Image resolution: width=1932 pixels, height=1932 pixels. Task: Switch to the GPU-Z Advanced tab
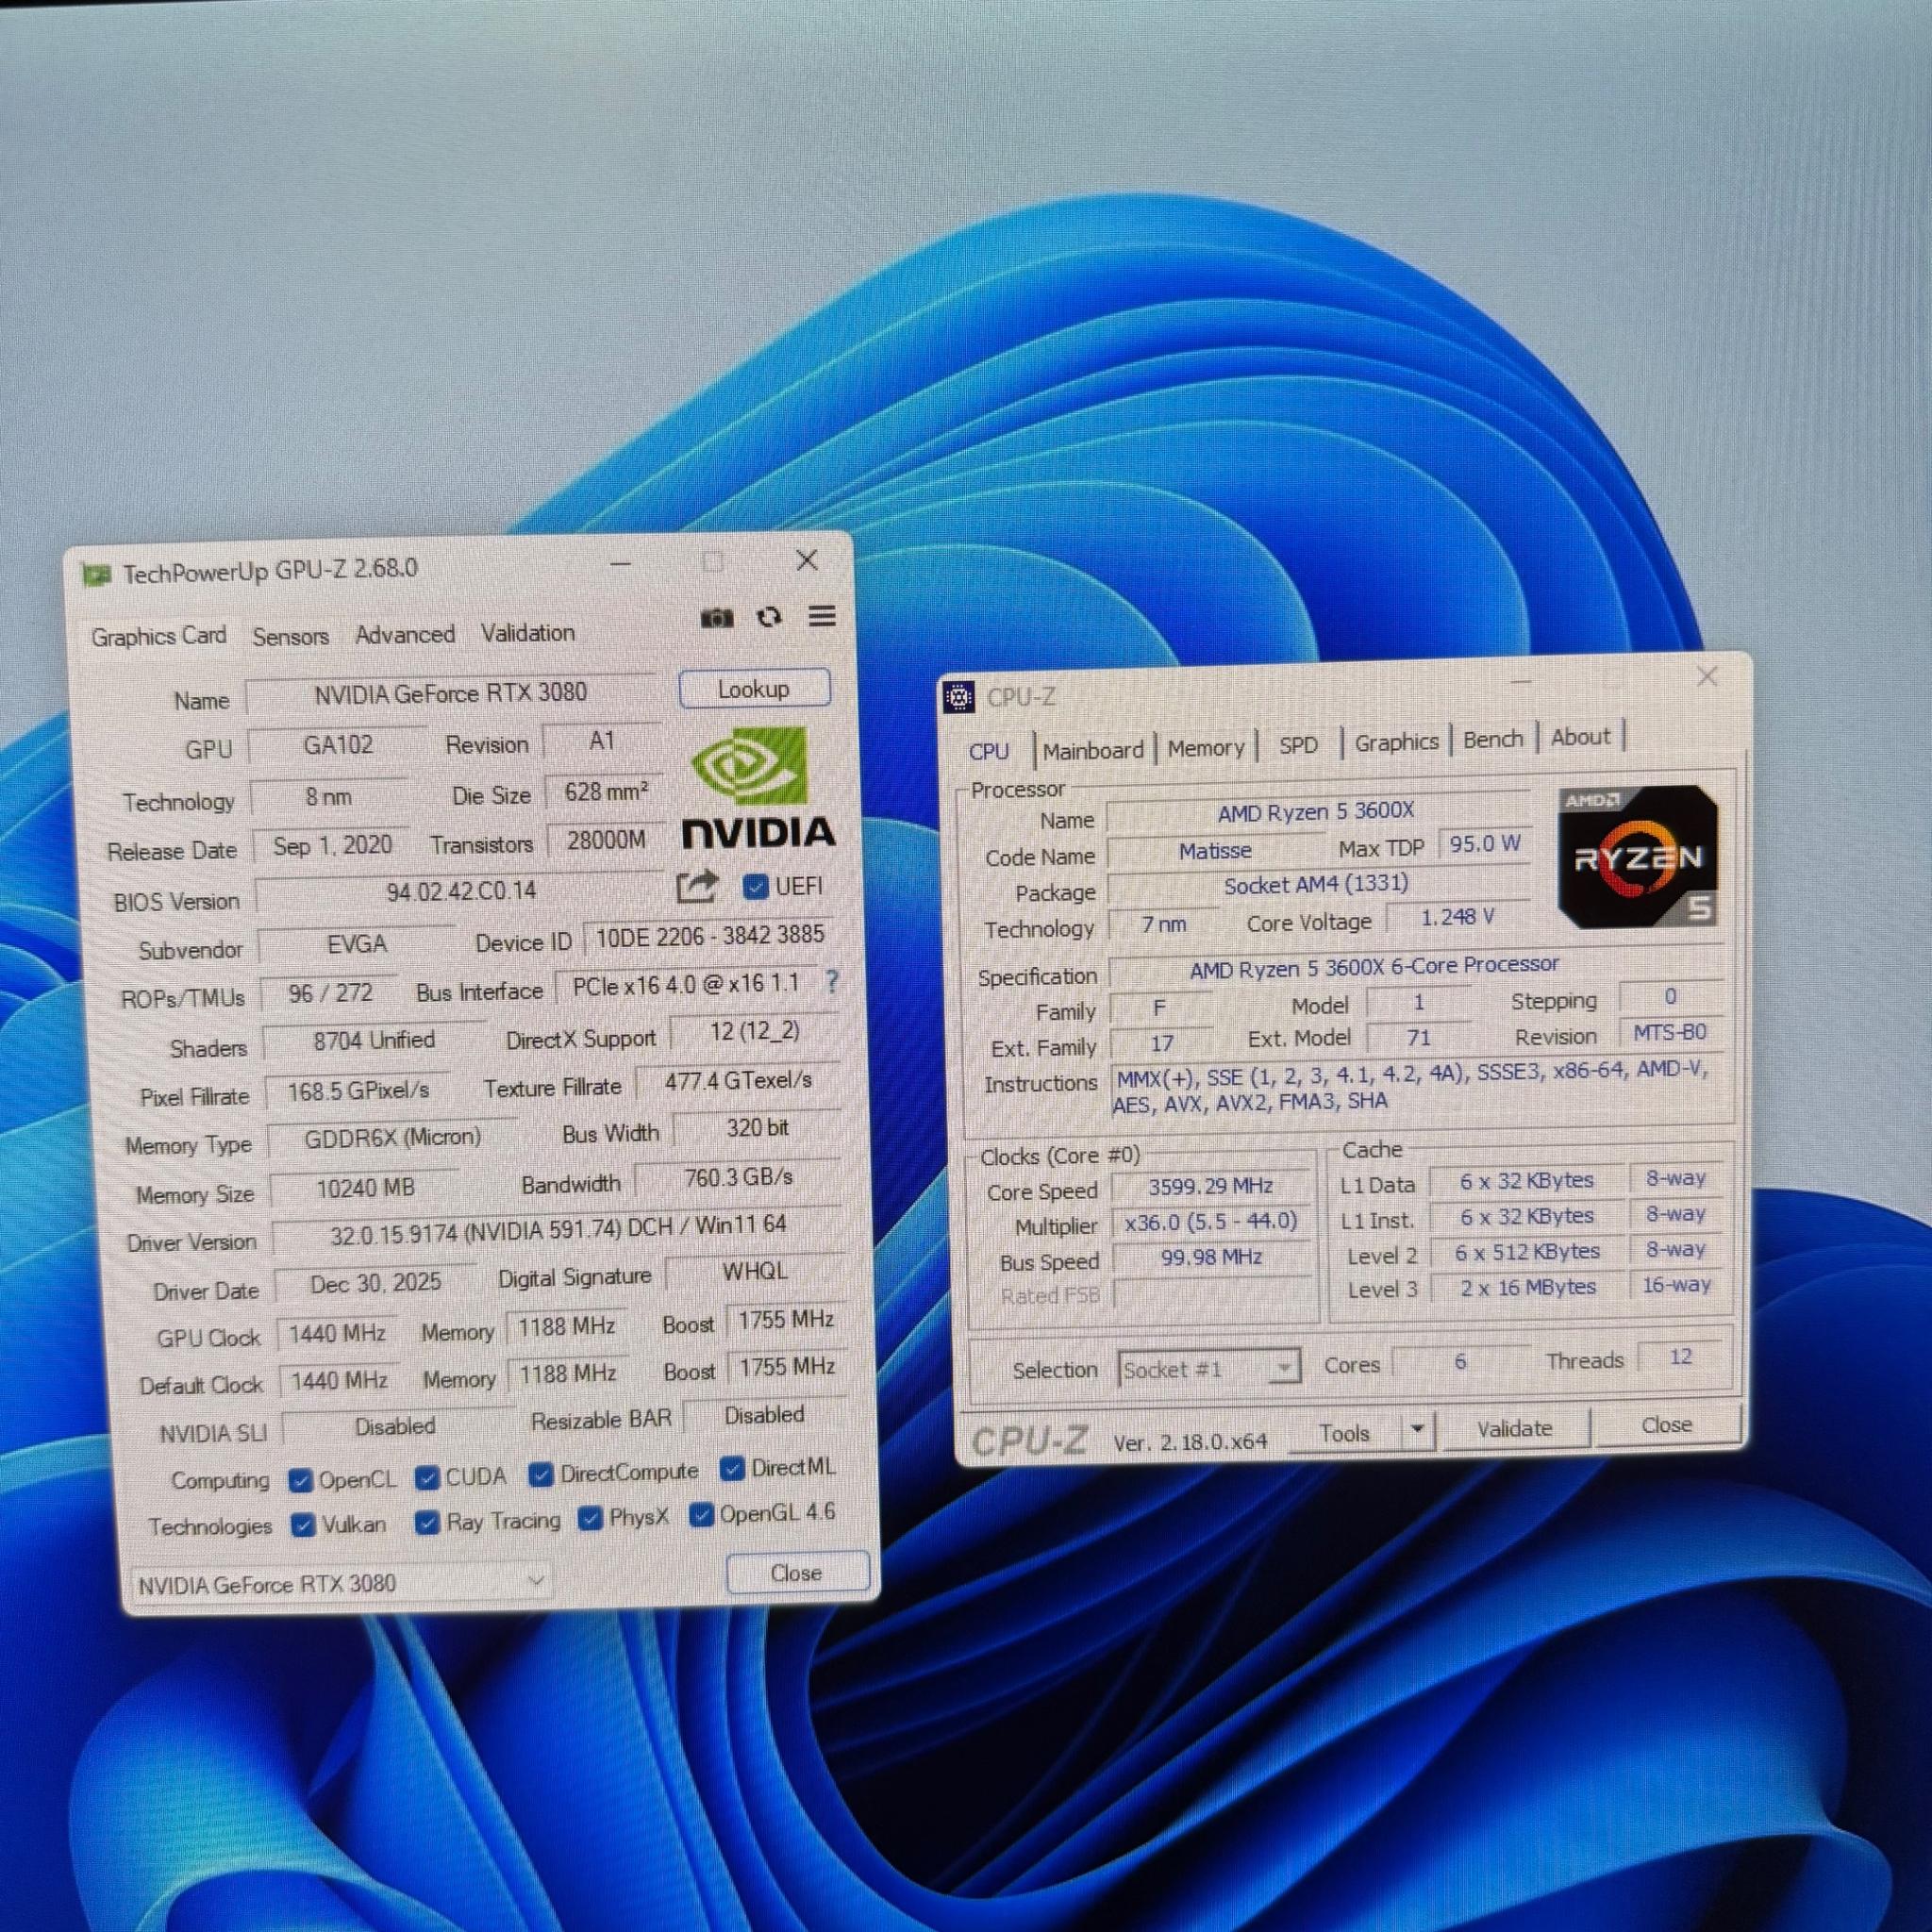405,634
